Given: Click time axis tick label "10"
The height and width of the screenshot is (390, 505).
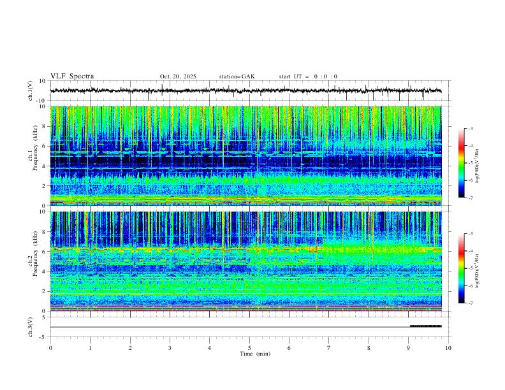Looking at the screenshot, I should point(448,348).
